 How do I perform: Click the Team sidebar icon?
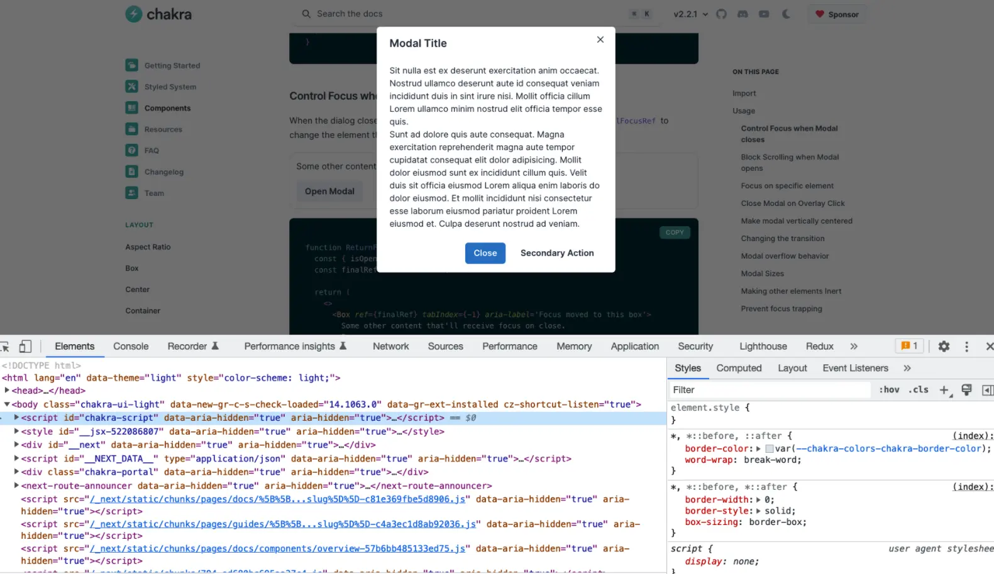point(131,193)
